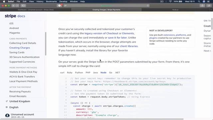Viewport: 213px width, 120px height.
Task: Open the Bookmarks menu
Action: point(51,1)
